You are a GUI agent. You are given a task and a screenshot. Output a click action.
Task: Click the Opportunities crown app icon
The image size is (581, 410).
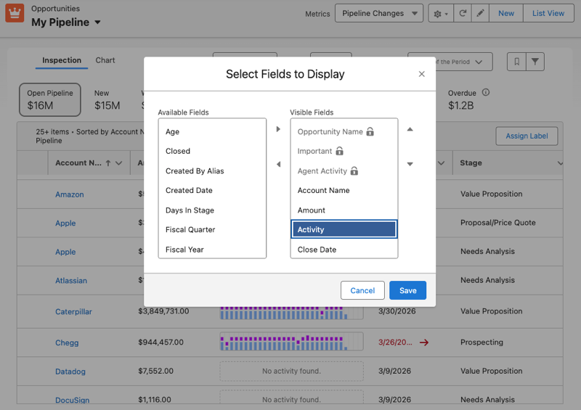15,13
